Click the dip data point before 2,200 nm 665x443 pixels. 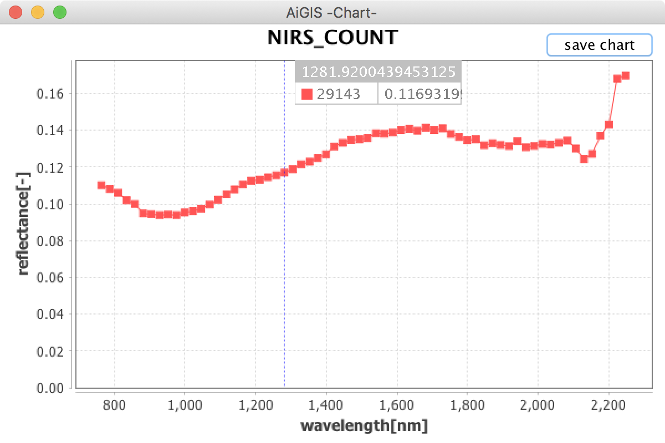pyautogui.click(x=584, y=159)
